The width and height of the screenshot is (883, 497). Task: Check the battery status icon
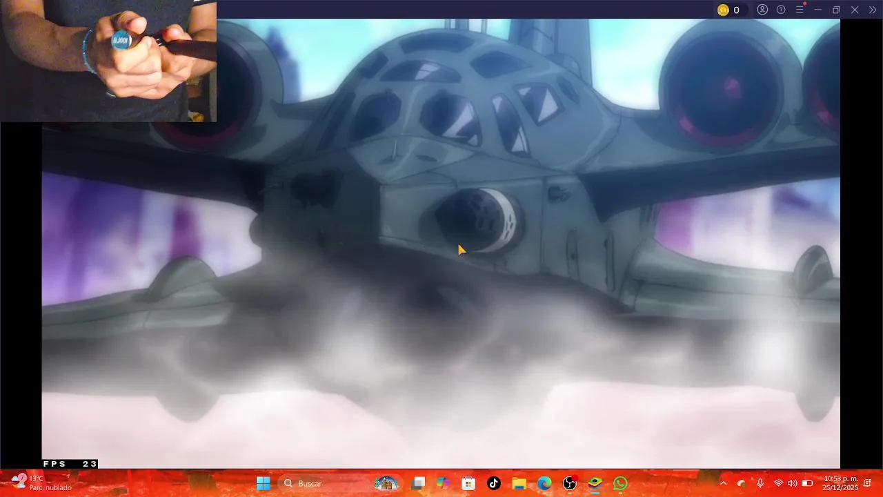(807, 483)
